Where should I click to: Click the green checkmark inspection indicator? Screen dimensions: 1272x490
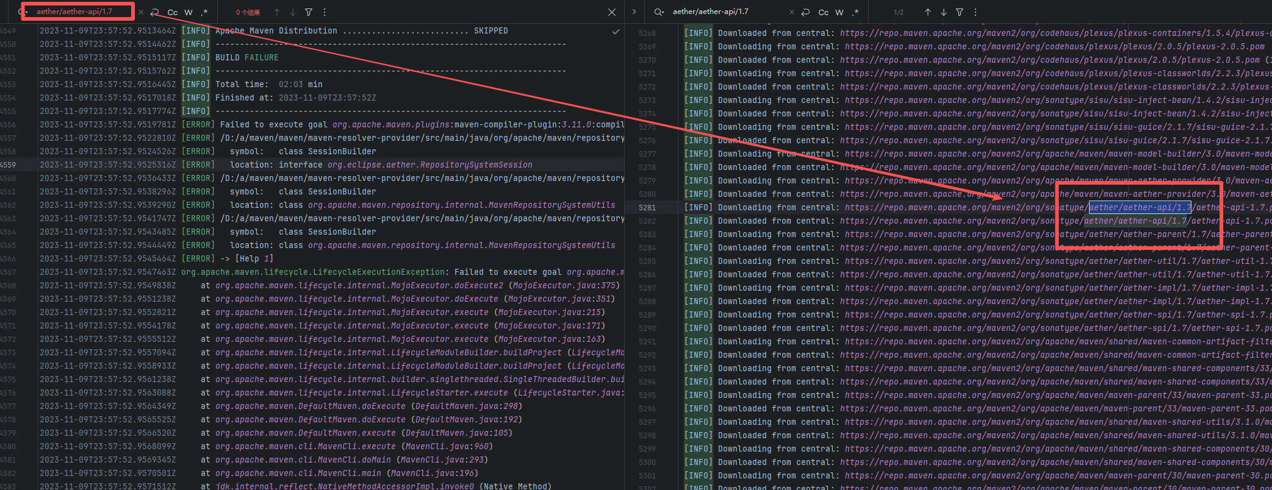616,32
